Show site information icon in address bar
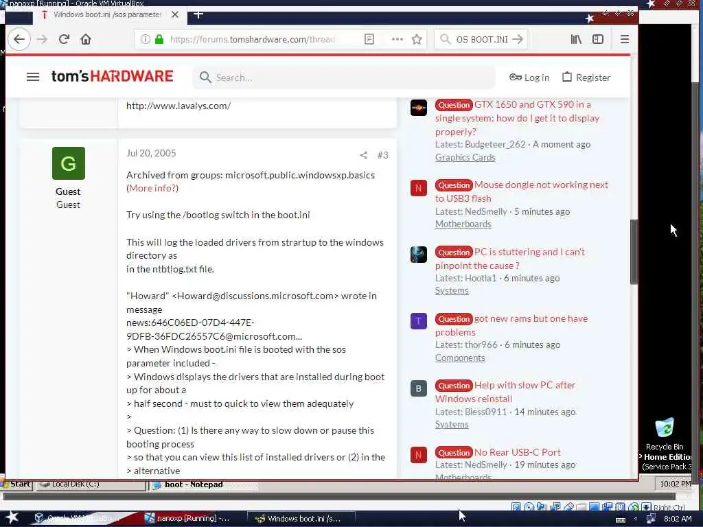The image size is (703, 527). [x=146, y=39]
